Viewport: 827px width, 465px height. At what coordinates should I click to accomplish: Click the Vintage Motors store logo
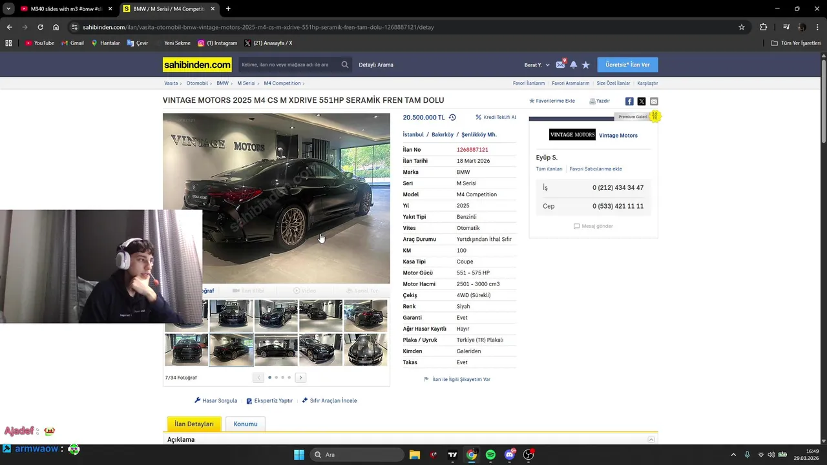572,135
